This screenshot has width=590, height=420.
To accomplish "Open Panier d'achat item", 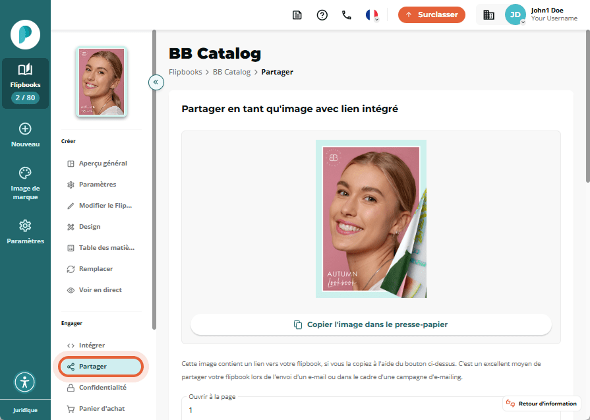I will (101, 408).
